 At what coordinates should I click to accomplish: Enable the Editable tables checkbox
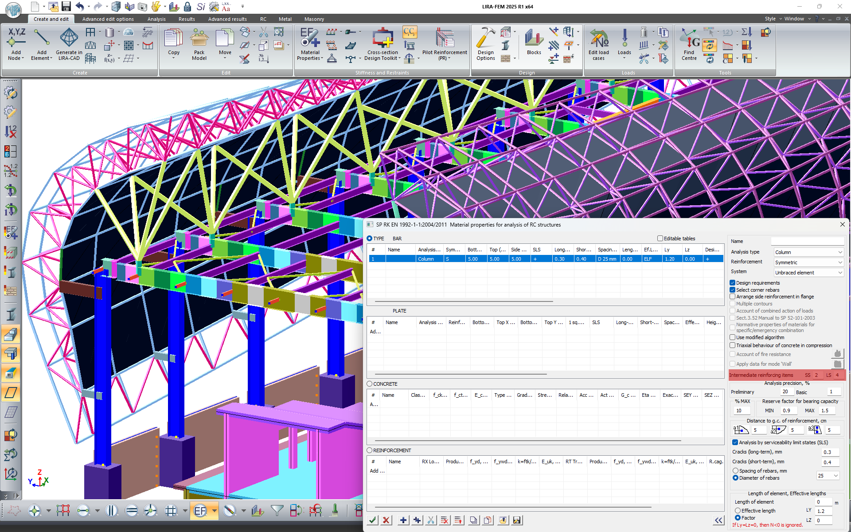pos(660,239)
